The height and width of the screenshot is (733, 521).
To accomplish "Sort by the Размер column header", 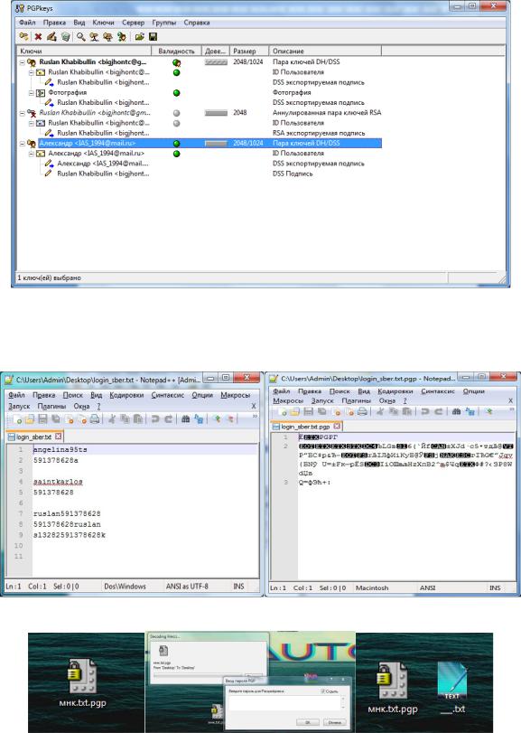I will click(249, 51).
